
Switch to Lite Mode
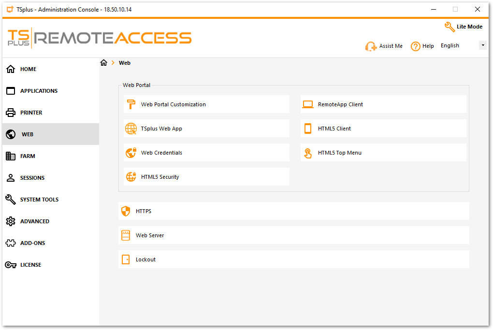point(463,27)
